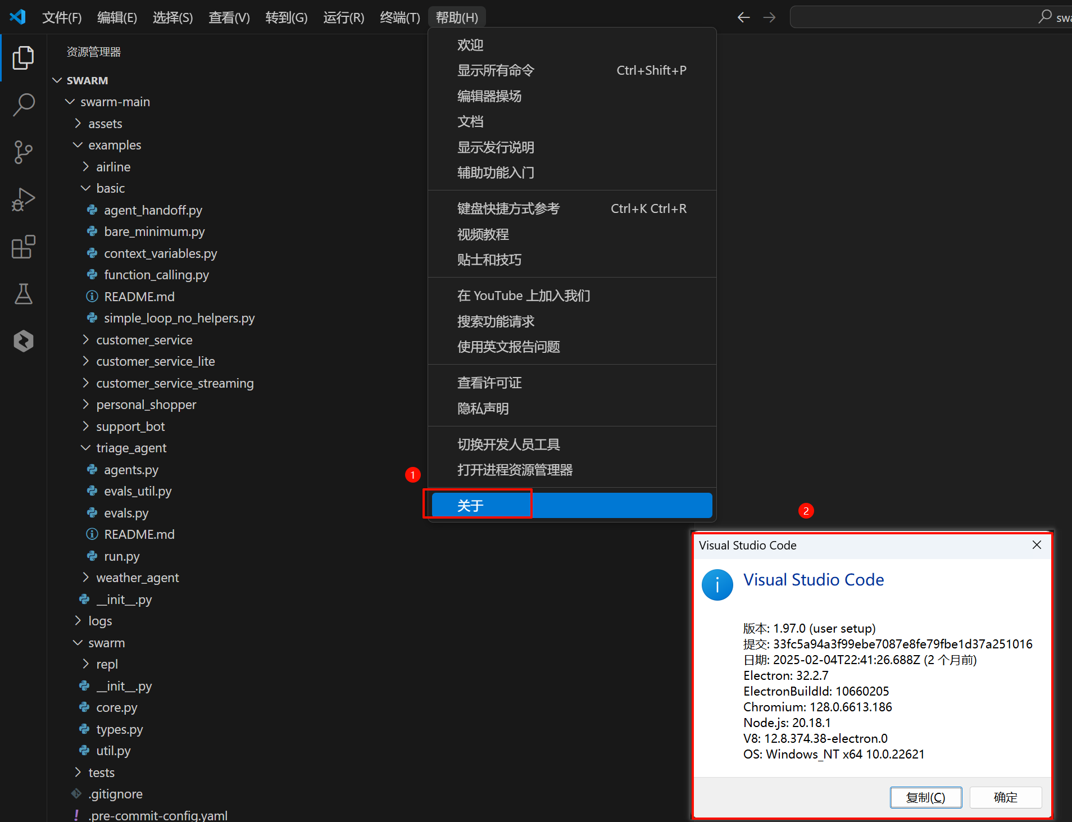The width and height of the screenshot is (1072, 822).
Task: Choose 显示所有命令 menu entry
Action: pos(496,70)
